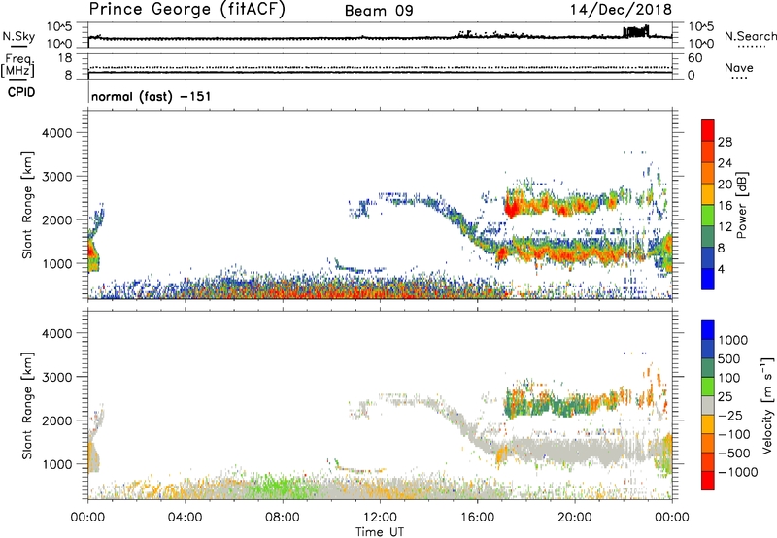The width and height of the screenshot is (777, 538).
Task: Click the strong red echo at 17:00 near 2200 km
Action: pos(512,206)
